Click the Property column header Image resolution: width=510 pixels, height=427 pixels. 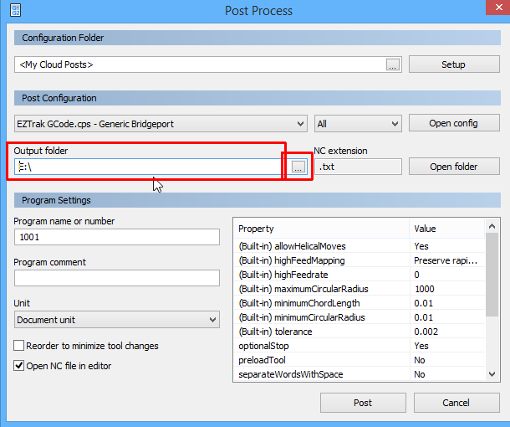pos(321,229)
